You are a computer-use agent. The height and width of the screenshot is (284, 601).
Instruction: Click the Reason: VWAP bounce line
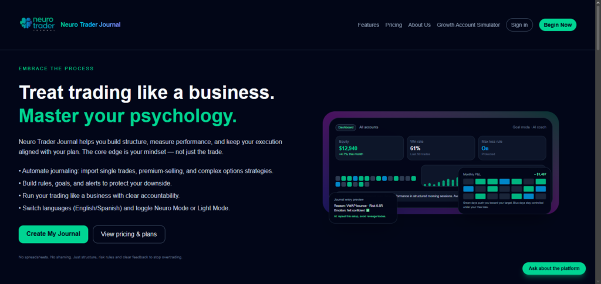tap(359, 206)
